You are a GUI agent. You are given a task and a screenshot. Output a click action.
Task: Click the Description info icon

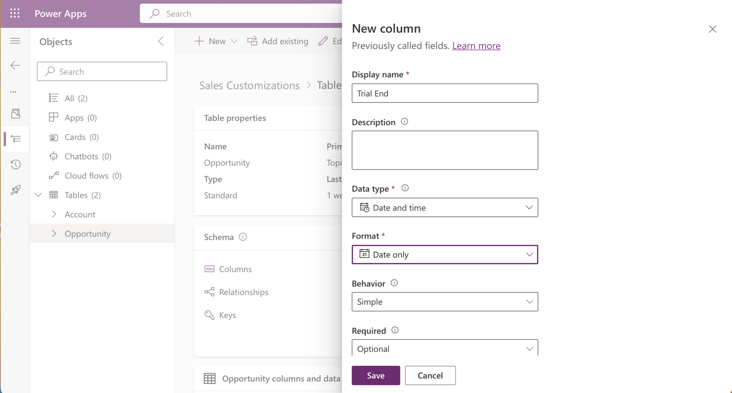[404, 122]
